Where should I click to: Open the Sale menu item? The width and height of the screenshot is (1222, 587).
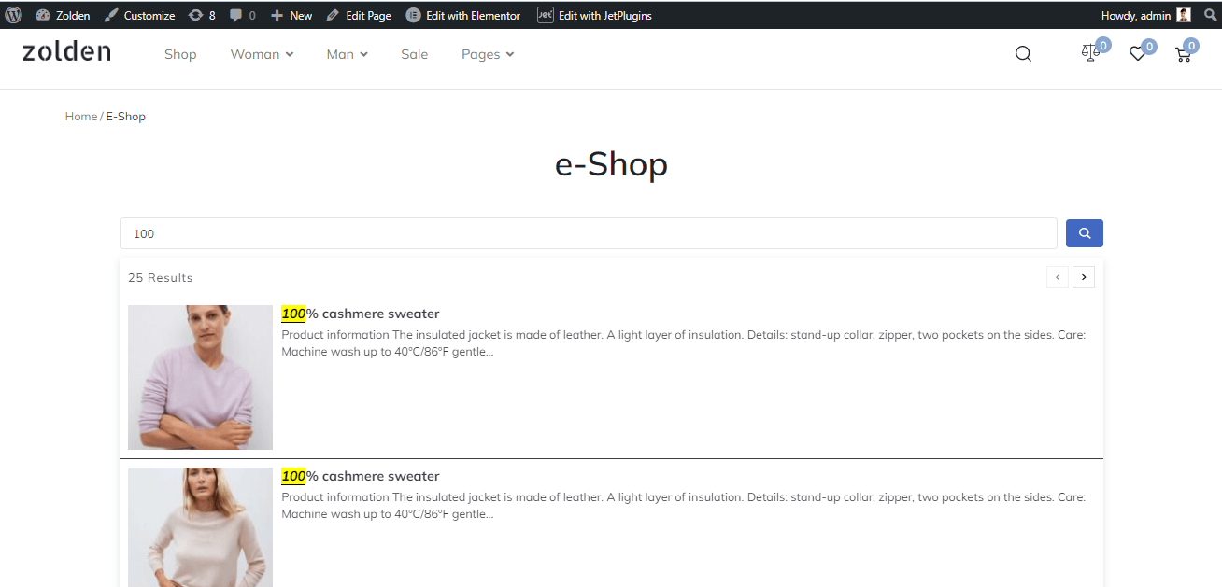click(414, 54)
